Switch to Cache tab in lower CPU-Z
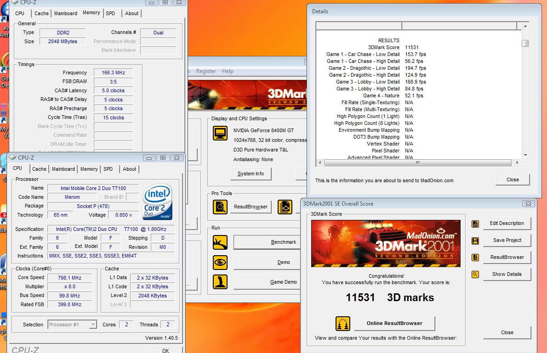Viewport: 547px width, 353px height. click(39, 169)
